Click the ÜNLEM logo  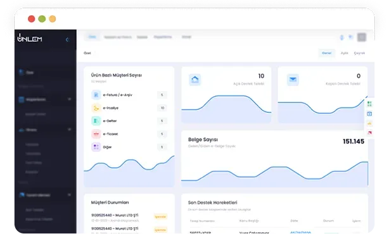[30, 38]
